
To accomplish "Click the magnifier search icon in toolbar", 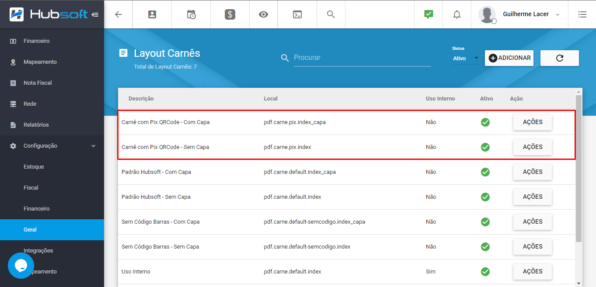I will 331,14.
